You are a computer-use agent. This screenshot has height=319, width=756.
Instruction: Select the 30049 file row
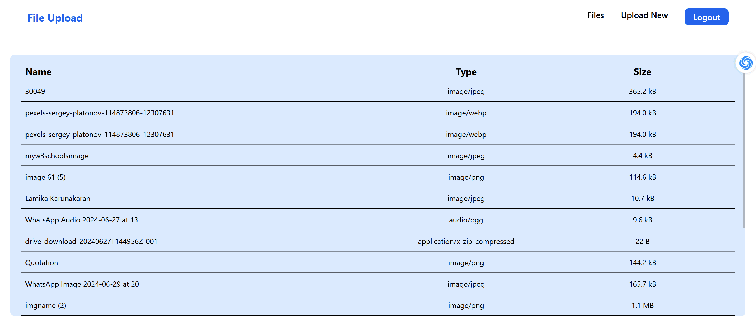[x=35, y=92]
